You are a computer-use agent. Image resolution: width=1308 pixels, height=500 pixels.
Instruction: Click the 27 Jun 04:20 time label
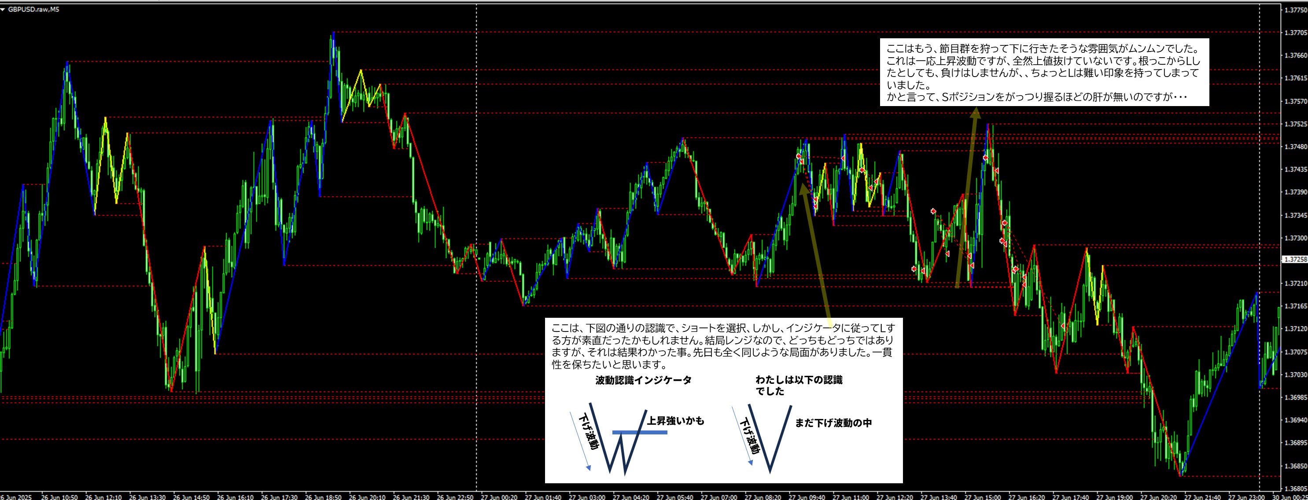pyautogui.click(x=631, y=497)
